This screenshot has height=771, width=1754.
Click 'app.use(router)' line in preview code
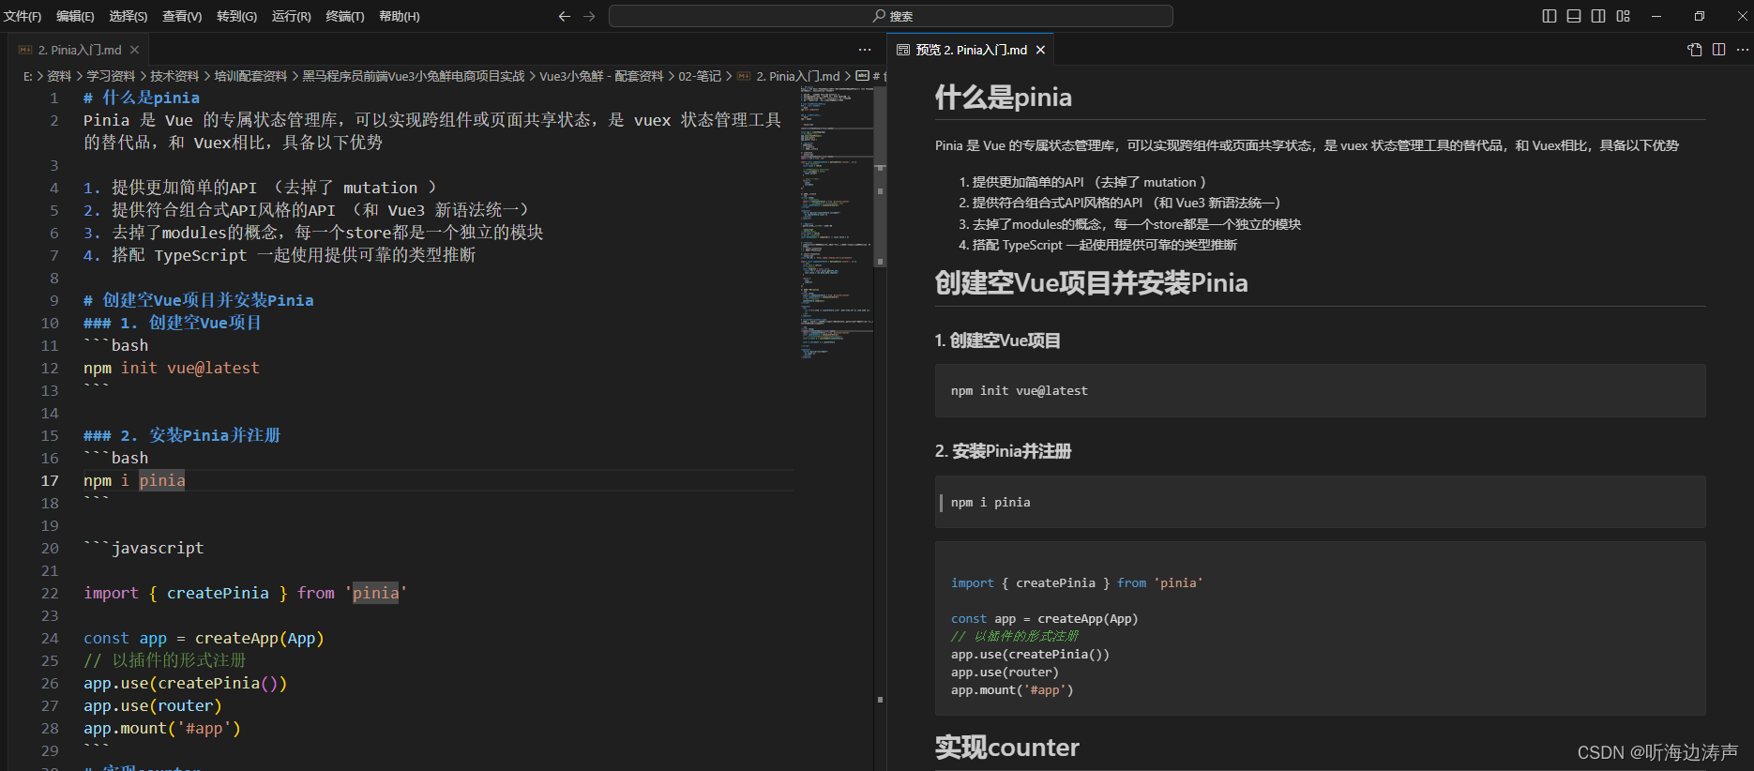click(x=1005, y=672)
